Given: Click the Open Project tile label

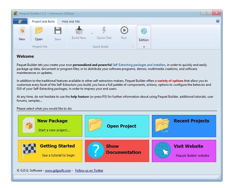Looking at the screenshot, I should (121, 126).
